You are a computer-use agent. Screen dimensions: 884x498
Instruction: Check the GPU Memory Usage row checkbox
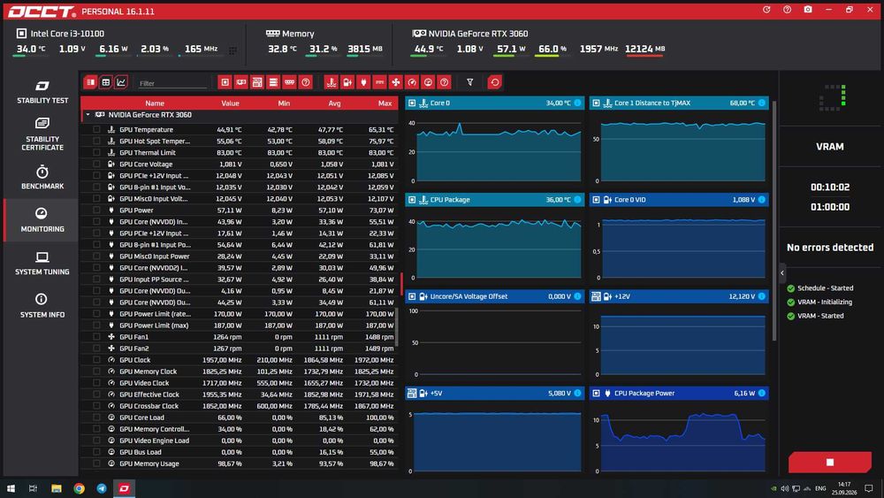click(96, 464)
